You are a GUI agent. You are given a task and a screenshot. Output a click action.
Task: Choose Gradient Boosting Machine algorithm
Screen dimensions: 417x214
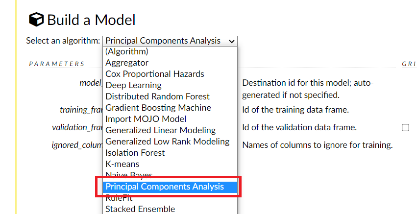pos(158,108)
